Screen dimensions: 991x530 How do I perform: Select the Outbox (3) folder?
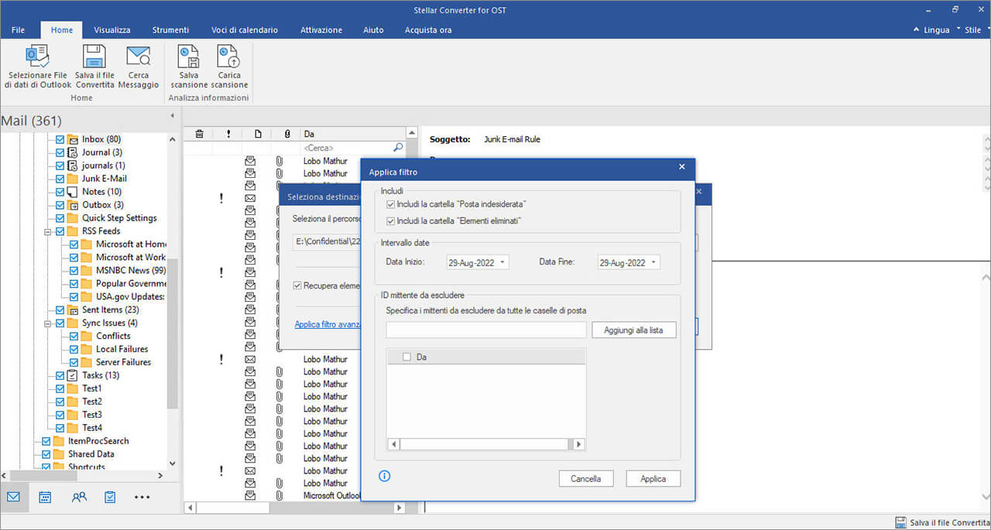[x=102, y=205]
